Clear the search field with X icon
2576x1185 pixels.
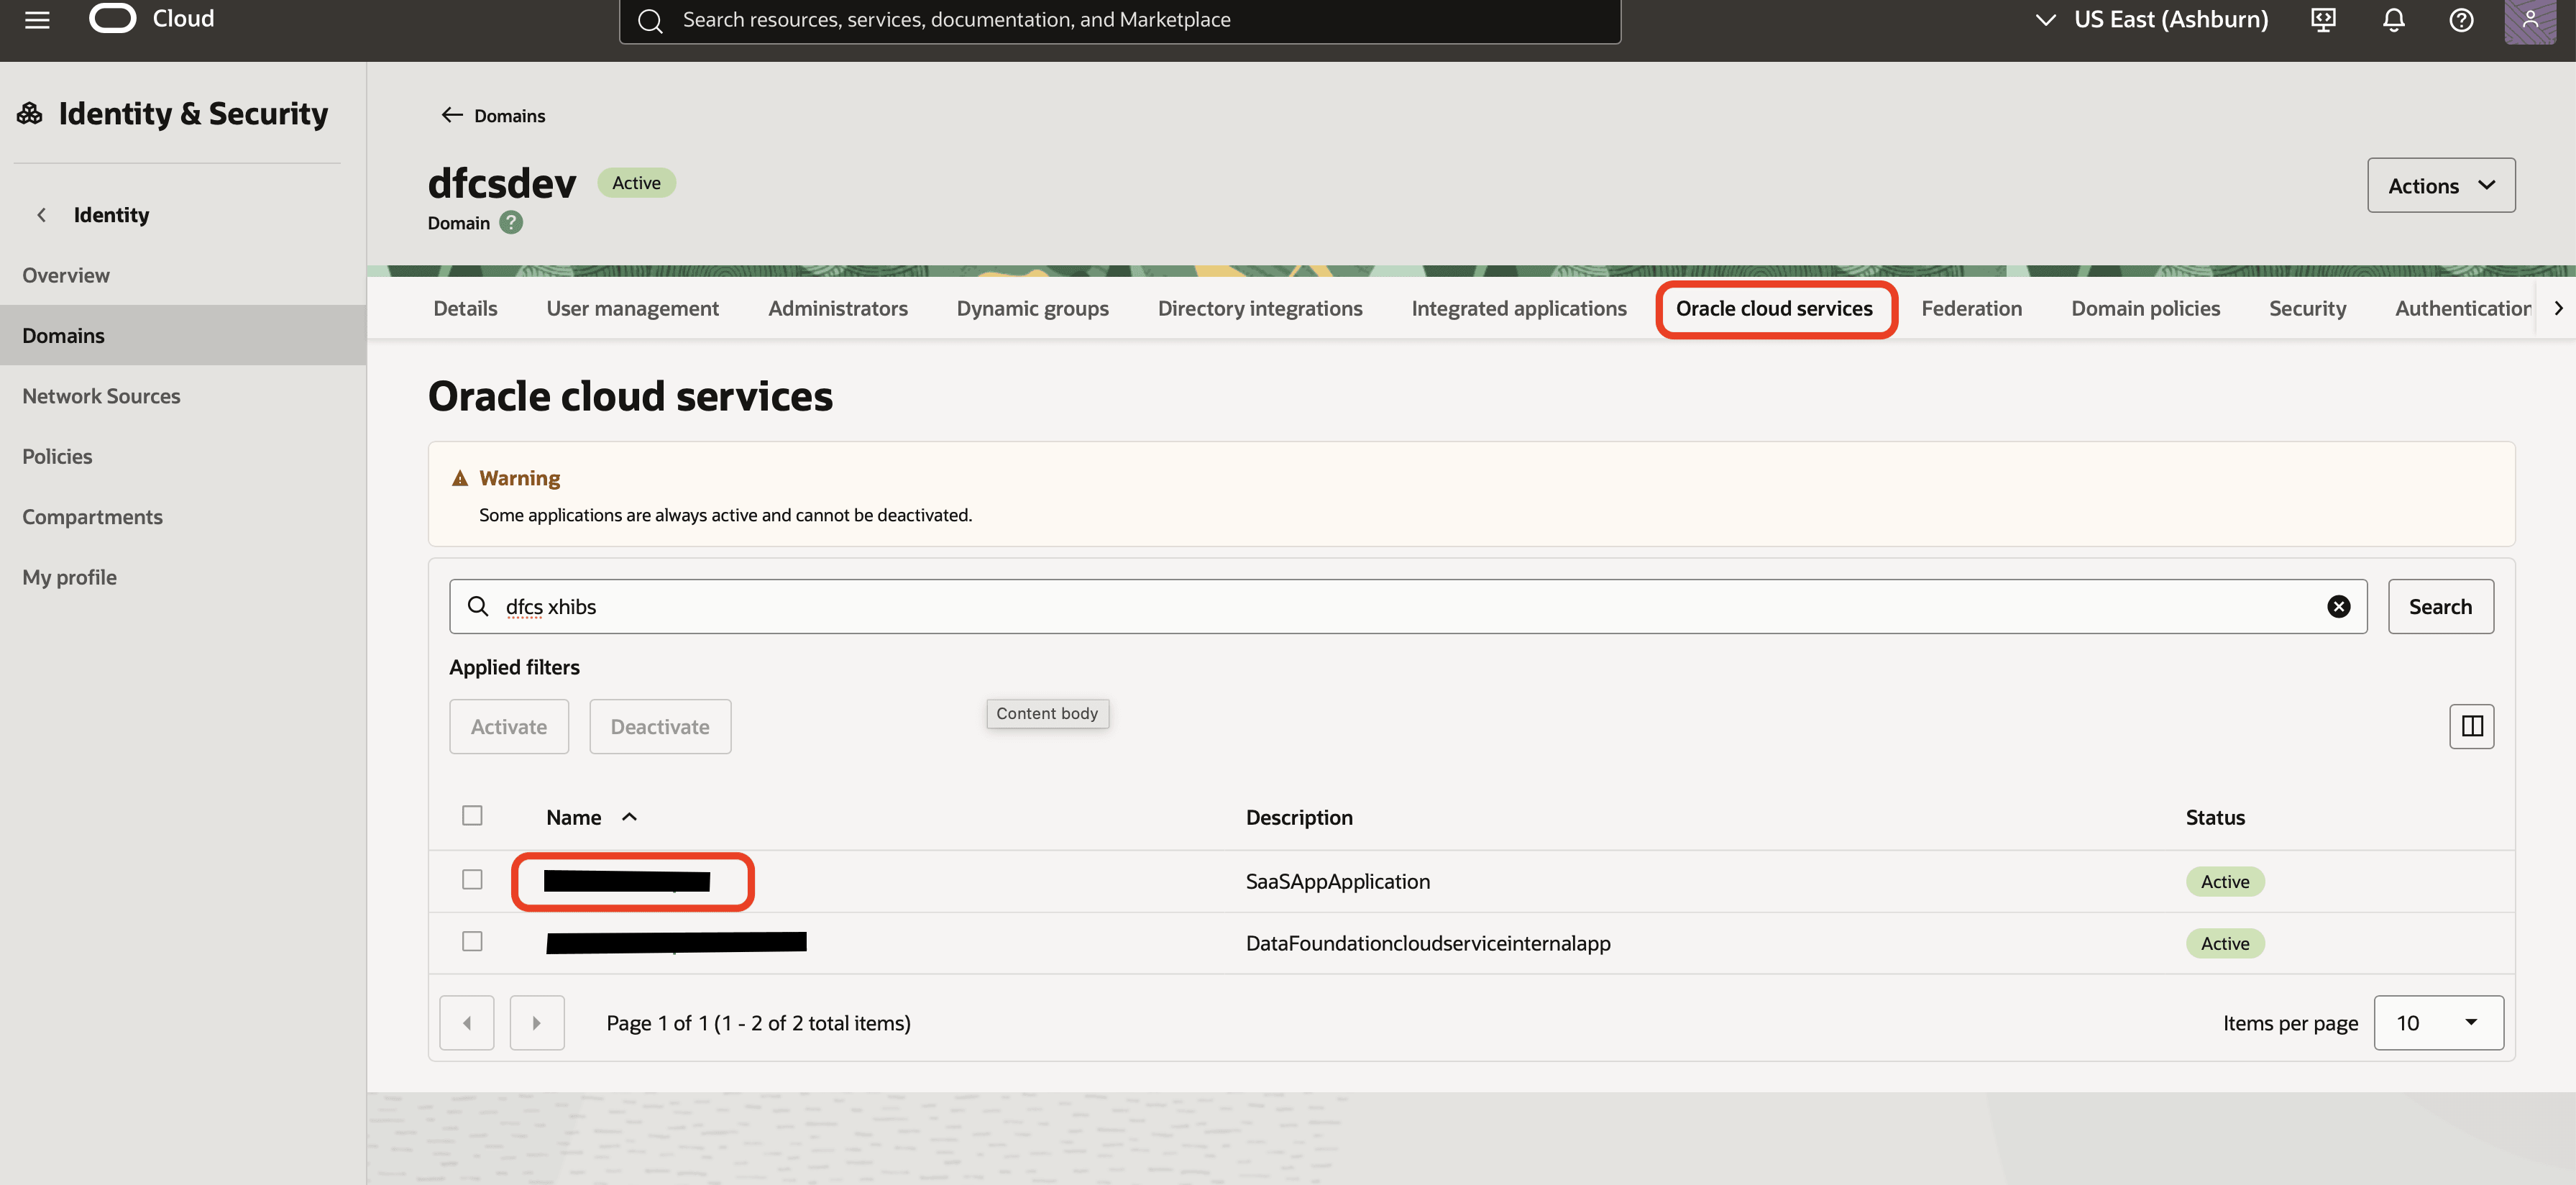pyautogui.click(x=2338, y=606)
